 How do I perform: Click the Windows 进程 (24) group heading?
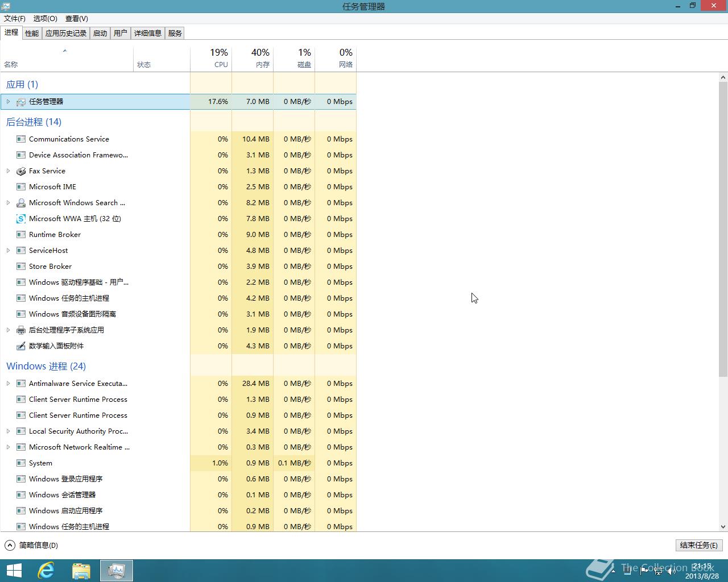tap(46, 367)
